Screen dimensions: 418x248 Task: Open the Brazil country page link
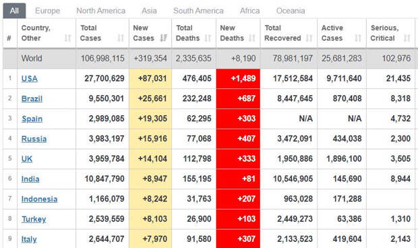coord(32,98)
